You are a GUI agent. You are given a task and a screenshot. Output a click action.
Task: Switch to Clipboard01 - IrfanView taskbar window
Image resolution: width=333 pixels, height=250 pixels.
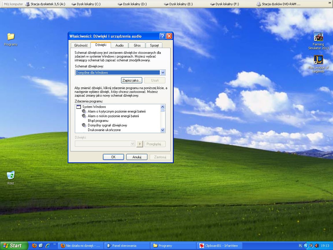point(219,246)
